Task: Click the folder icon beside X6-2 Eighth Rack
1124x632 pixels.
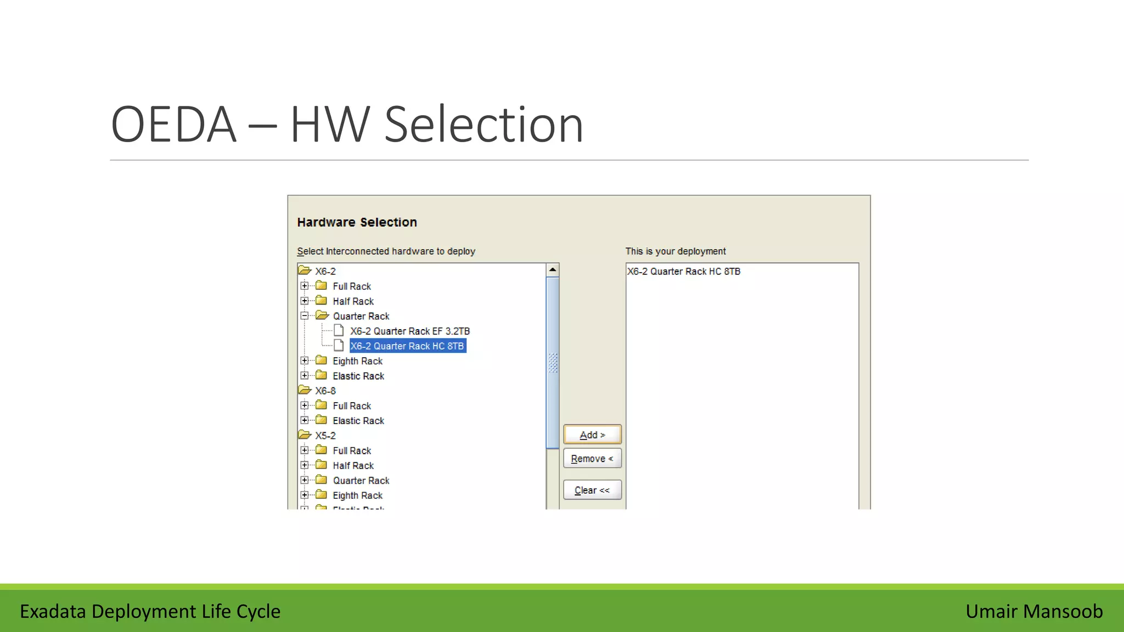Action: coord(322,360)
